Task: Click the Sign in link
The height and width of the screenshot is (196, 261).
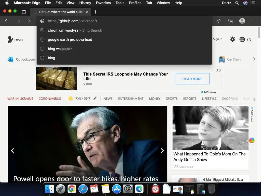Action: [x=218, y=39]
